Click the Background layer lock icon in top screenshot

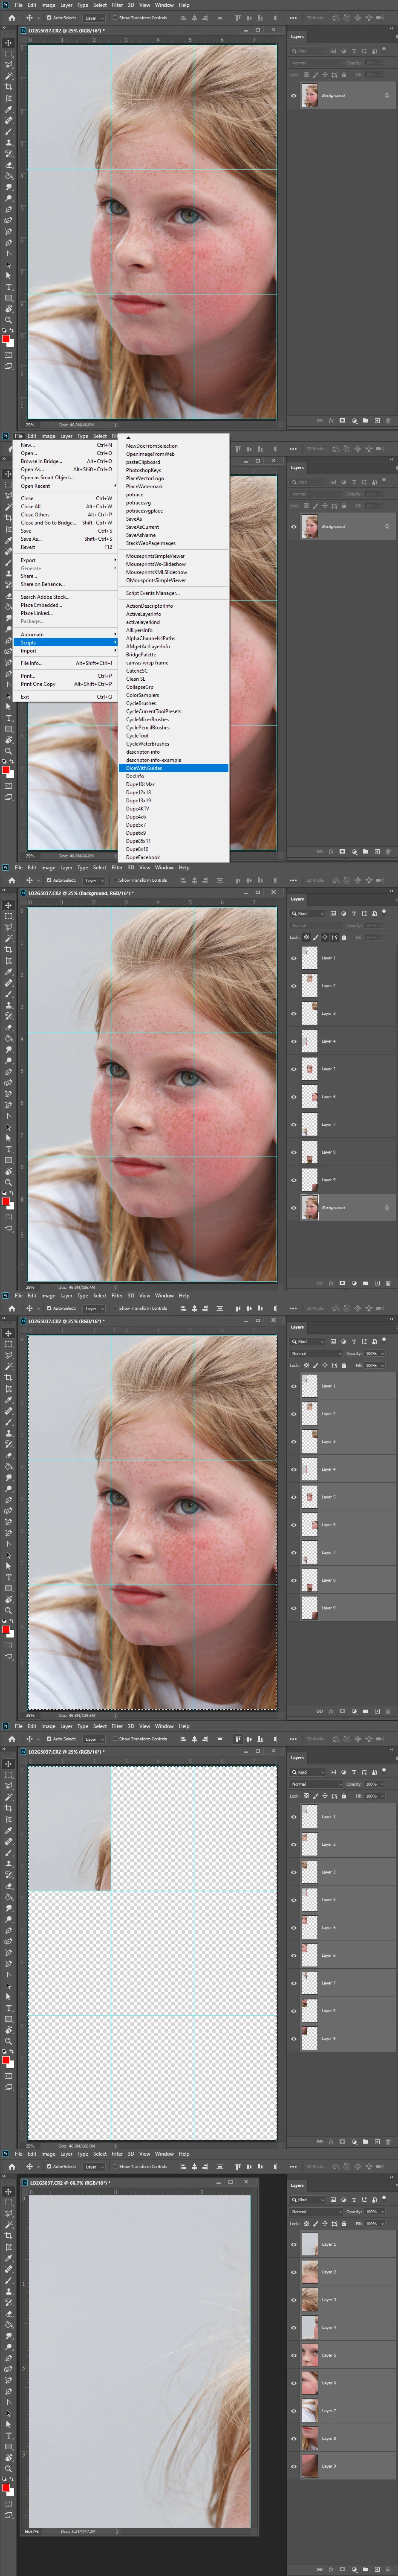387,95
